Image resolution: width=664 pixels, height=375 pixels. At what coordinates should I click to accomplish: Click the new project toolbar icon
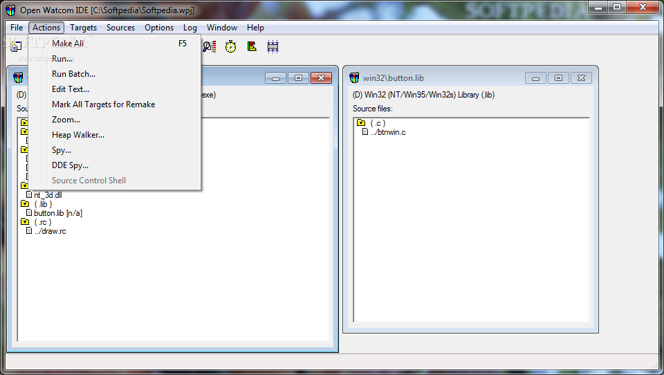pyautogui.click(x=16, y=46)
